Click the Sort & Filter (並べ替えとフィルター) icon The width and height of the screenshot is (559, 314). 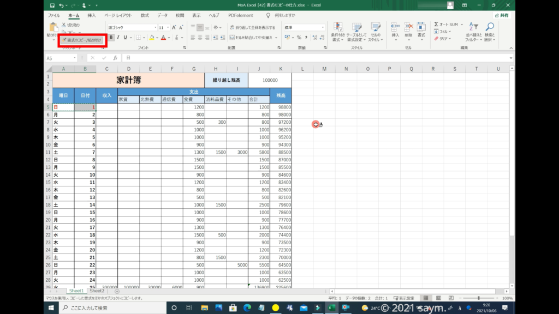(473, 28)
